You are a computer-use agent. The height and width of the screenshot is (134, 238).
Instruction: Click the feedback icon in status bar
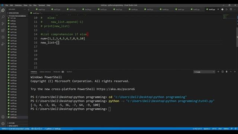[x=232, y=129]
